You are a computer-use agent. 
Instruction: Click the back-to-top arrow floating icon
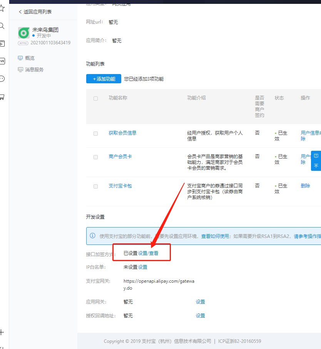(x=316, y=166)
